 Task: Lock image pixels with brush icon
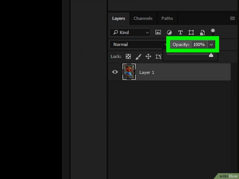(138, 56)
